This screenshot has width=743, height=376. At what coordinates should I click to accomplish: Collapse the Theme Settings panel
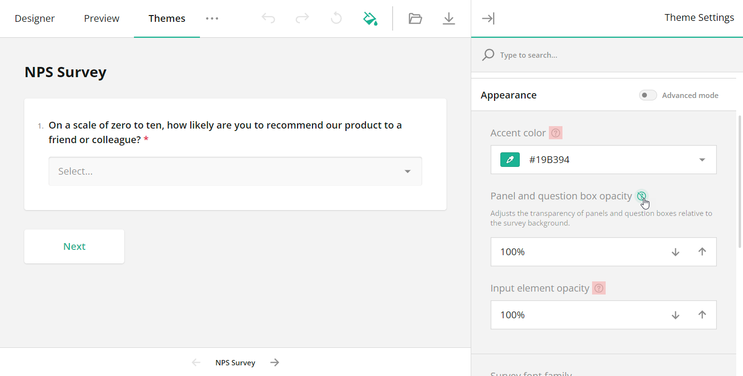488,18
